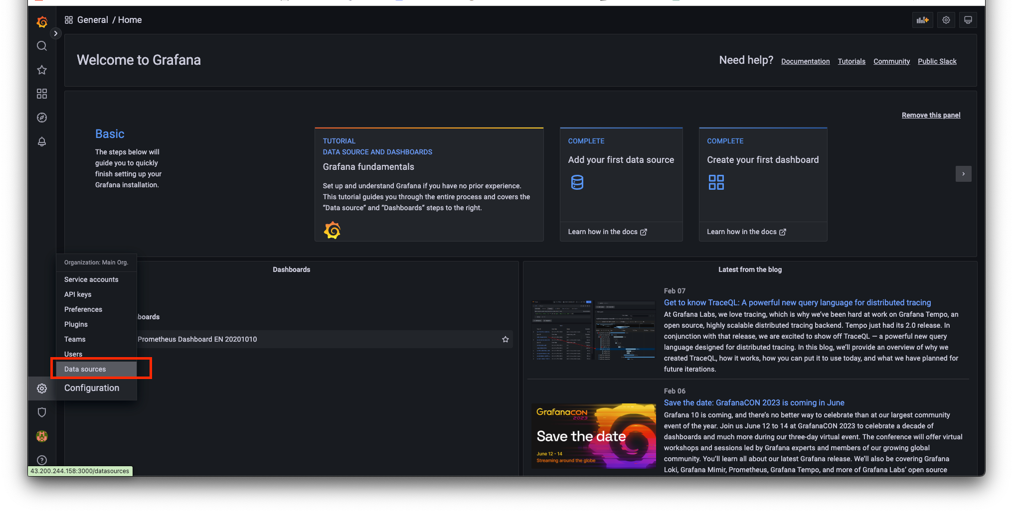Click the Basic heading
This screenshot has height=513, width=1013.
(110, 134)
